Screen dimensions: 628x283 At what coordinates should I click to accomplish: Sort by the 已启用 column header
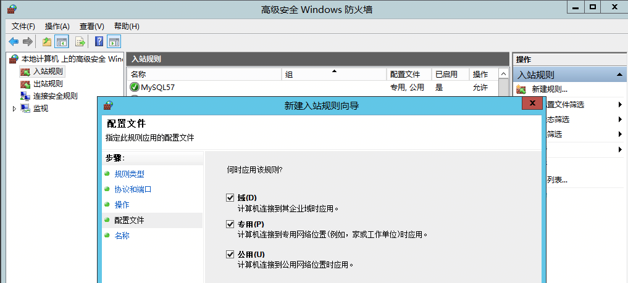(451, 75)
